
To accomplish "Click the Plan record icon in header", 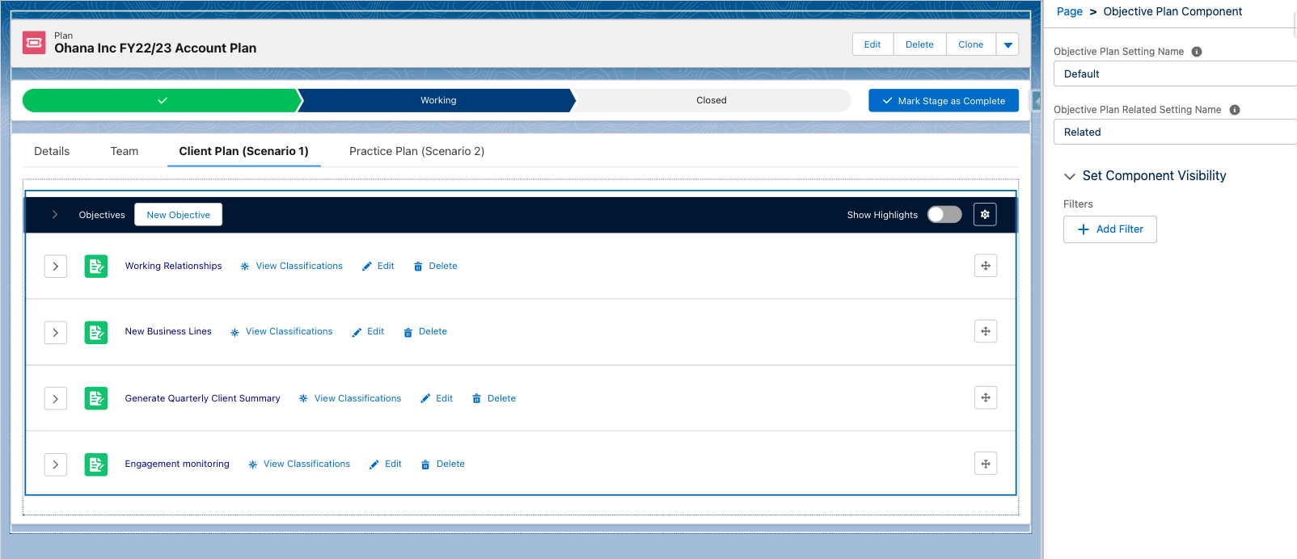I will pos(34,43).
